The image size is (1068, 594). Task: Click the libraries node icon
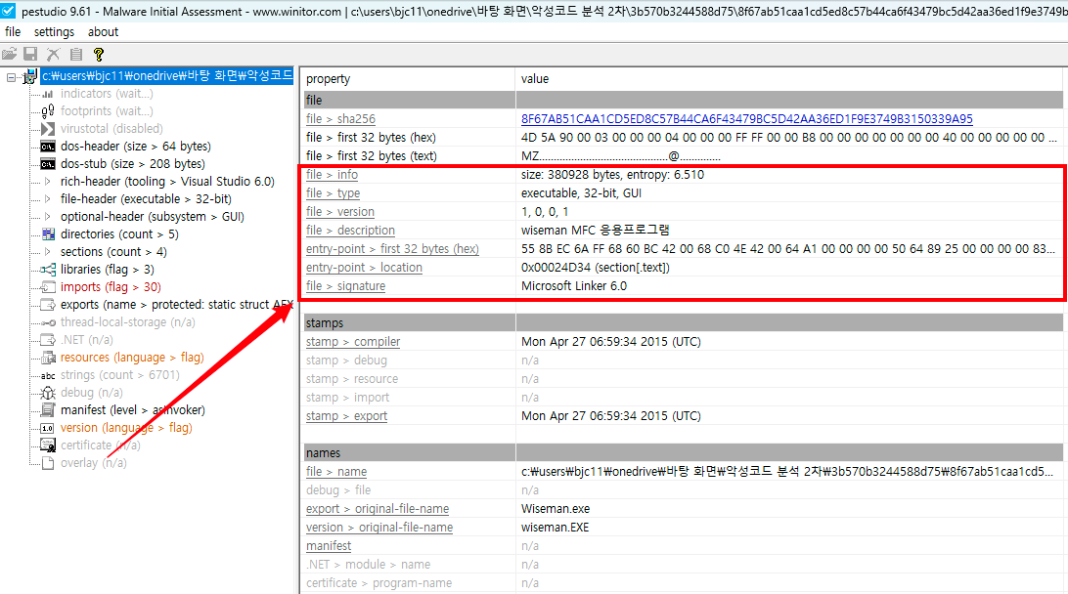pyautogui.click(x=48, y=270)
